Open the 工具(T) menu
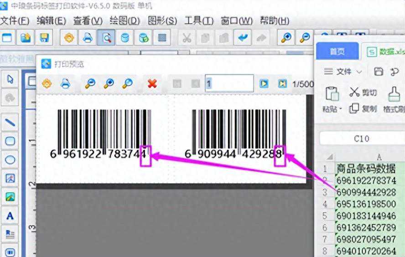The image size is (405, 257). (x=198, y=21)
